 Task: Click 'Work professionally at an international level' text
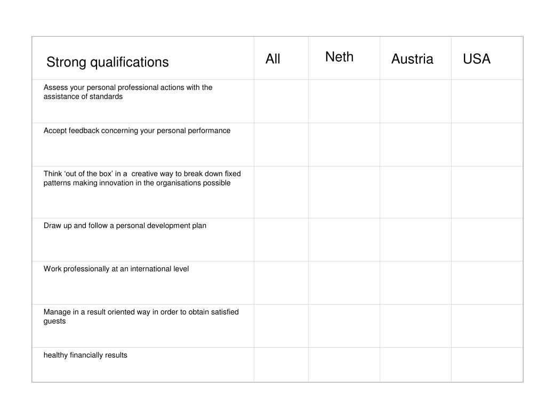coord(116,269)
